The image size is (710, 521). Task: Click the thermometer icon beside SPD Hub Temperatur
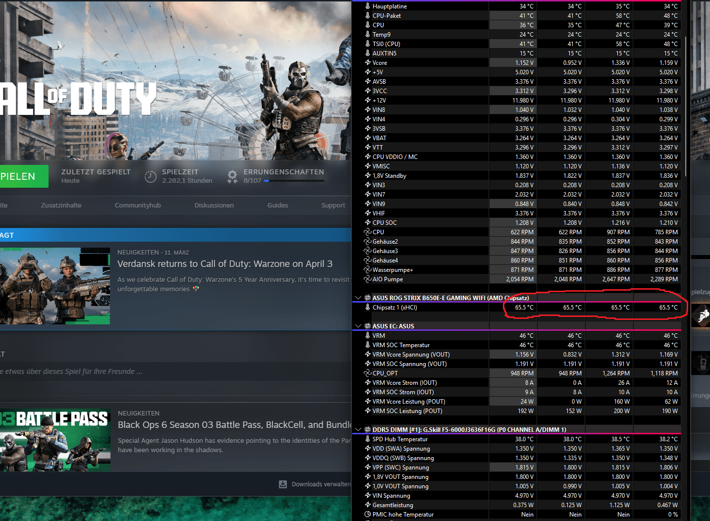pos(368,439)
